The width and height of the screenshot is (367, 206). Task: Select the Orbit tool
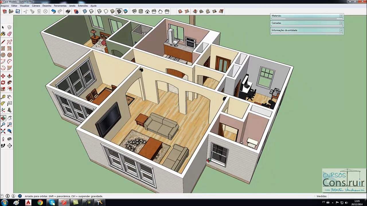(x=3, y=118)
